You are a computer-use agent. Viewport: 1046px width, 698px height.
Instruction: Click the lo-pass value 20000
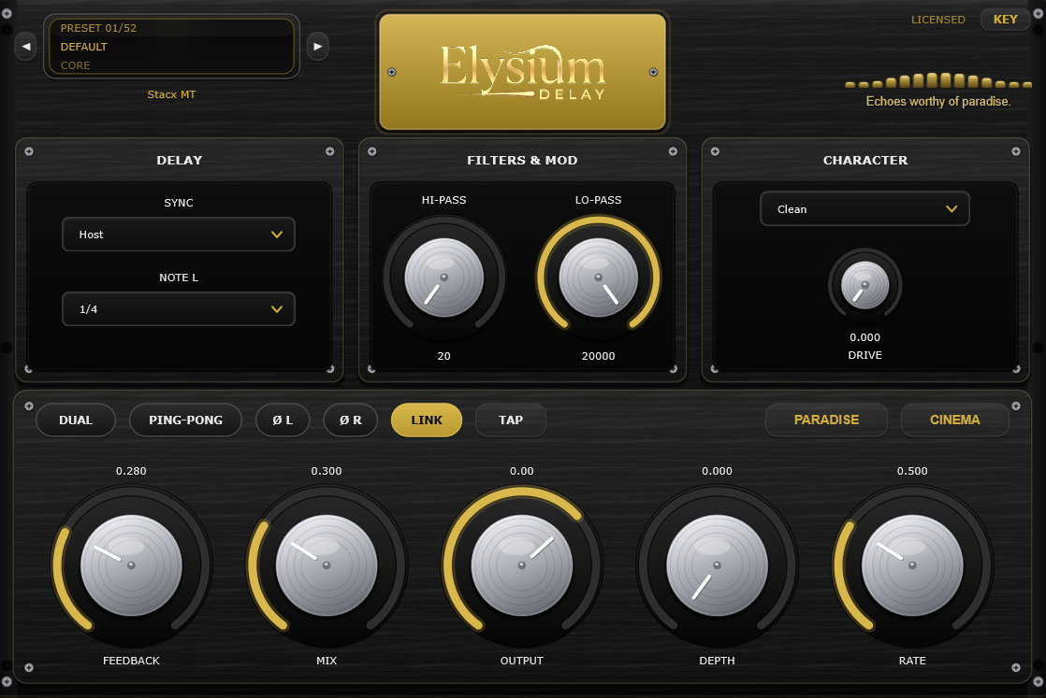tap(599, 356)
